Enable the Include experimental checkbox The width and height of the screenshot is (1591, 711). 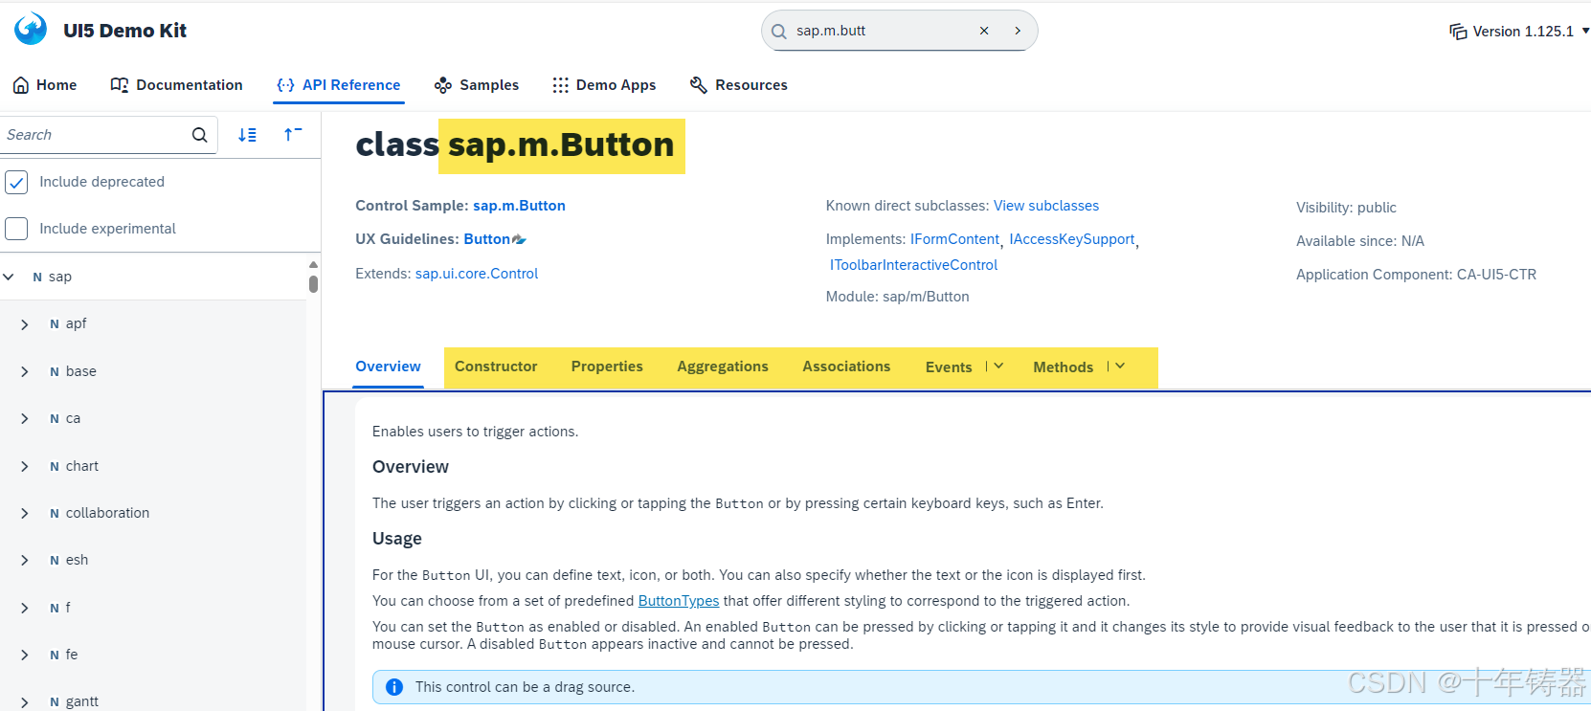point(16,229)
